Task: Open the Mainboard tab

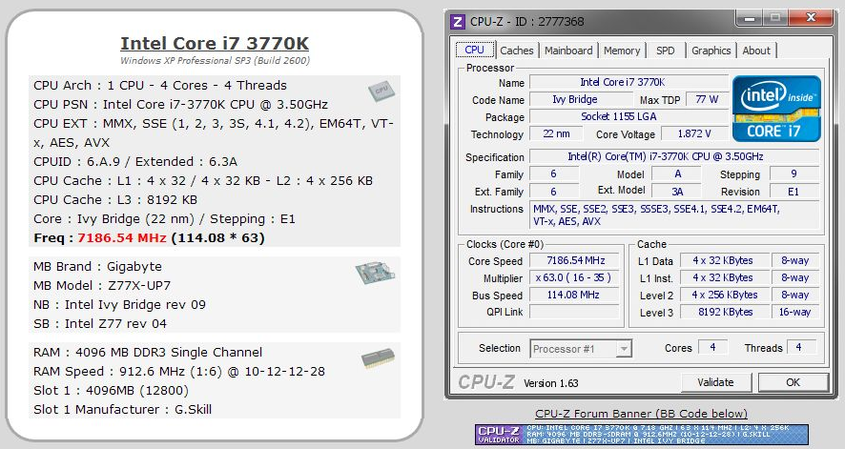Action: (x=568, y=51)
